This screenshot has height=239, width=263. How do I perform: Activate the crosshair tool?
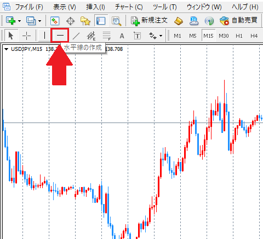click(x=26, y=36)
